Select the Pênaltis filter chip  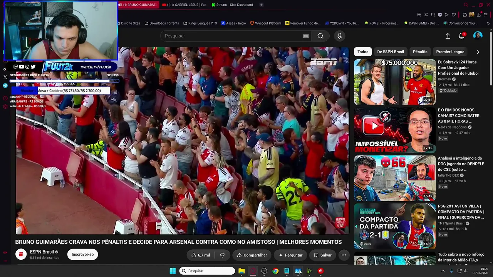click(x=420, y=52)
